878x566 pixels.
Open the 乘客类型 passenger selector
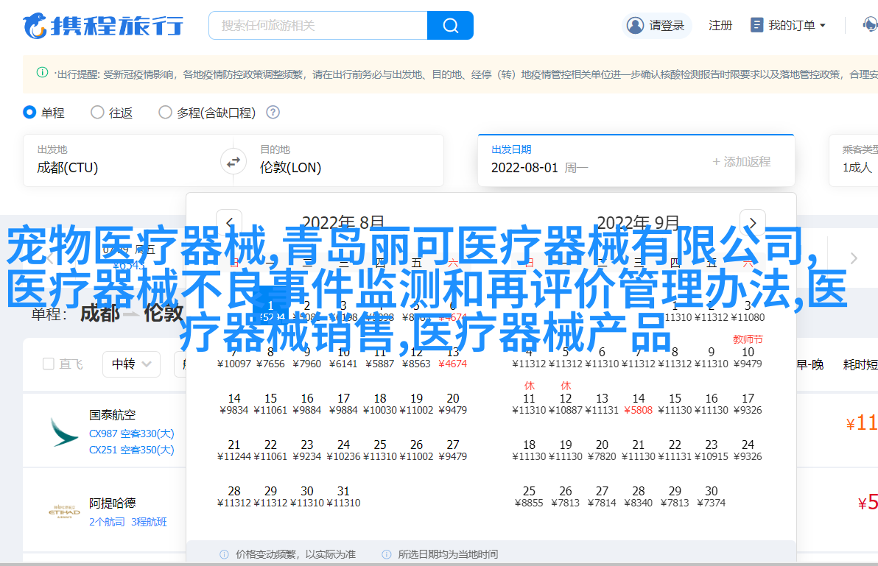point(856,160)
